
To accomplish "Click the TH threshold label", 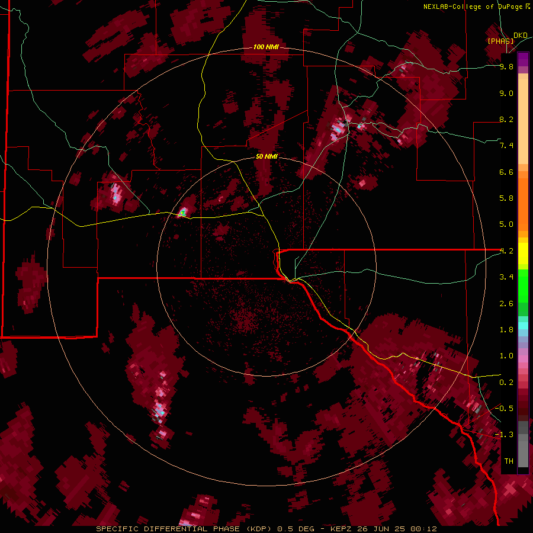I will pyautogui.click(x=509, y=461).
